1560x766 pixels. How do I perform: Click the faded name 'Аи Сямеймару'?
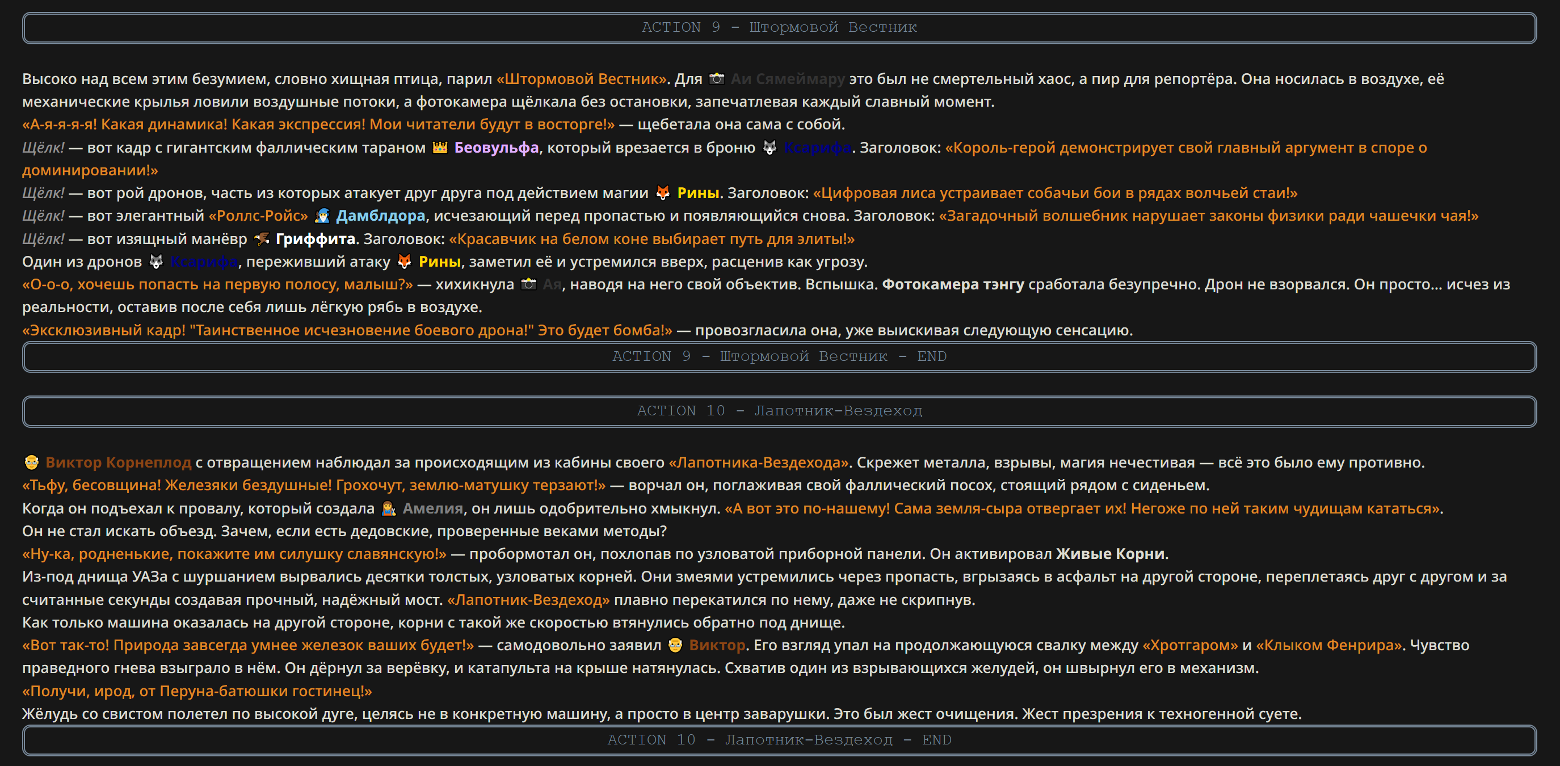coord(787,79)
